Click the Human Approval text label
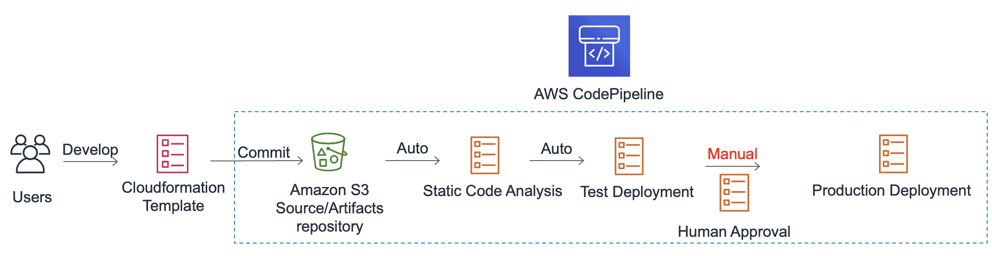This screenshot has height=256, width=992. [x=734, y=232]
